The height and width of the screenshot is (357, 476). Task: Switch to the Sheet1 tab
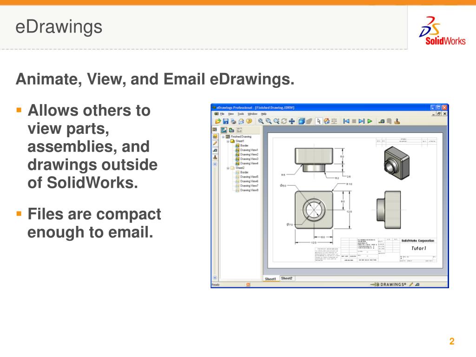click(270, 279)
